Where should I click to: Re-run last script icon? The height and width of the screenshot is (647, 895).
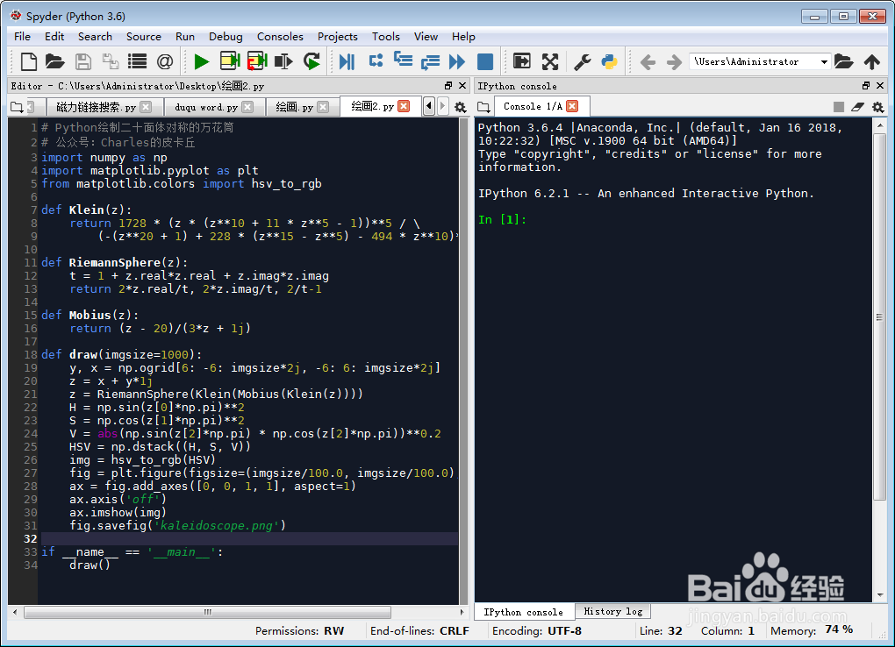point(311,61)
